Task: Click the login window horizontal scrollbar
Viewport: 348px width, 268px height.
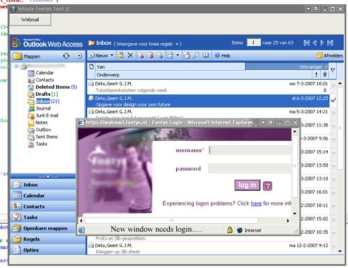Action: 172,220
